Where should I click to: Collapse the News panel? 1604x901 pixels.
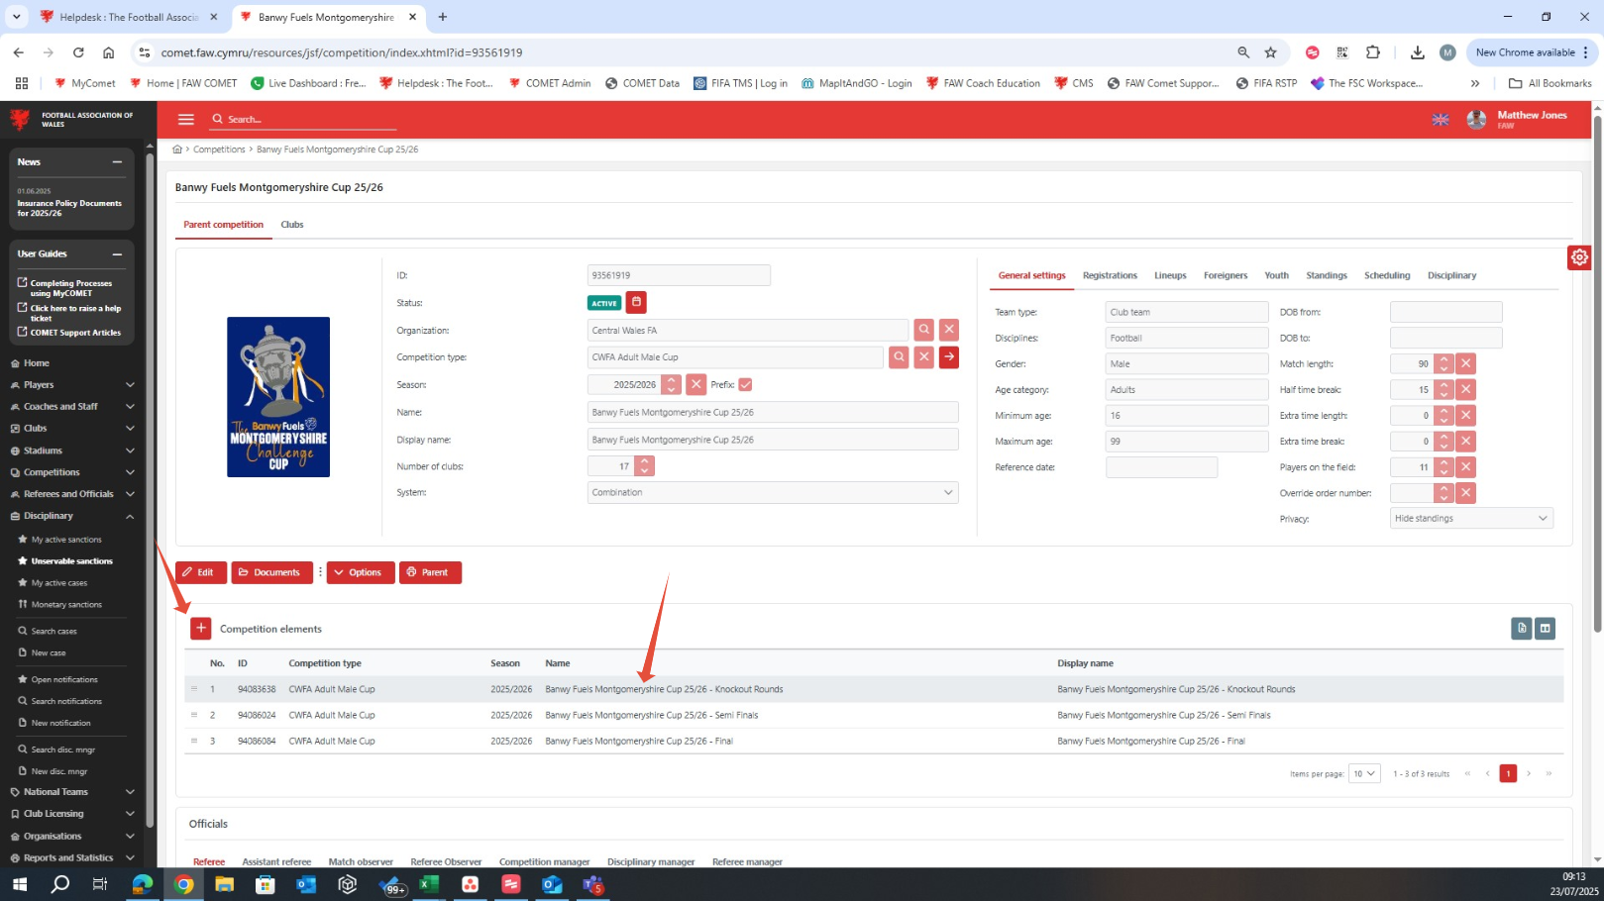click(x=117, y=161)
